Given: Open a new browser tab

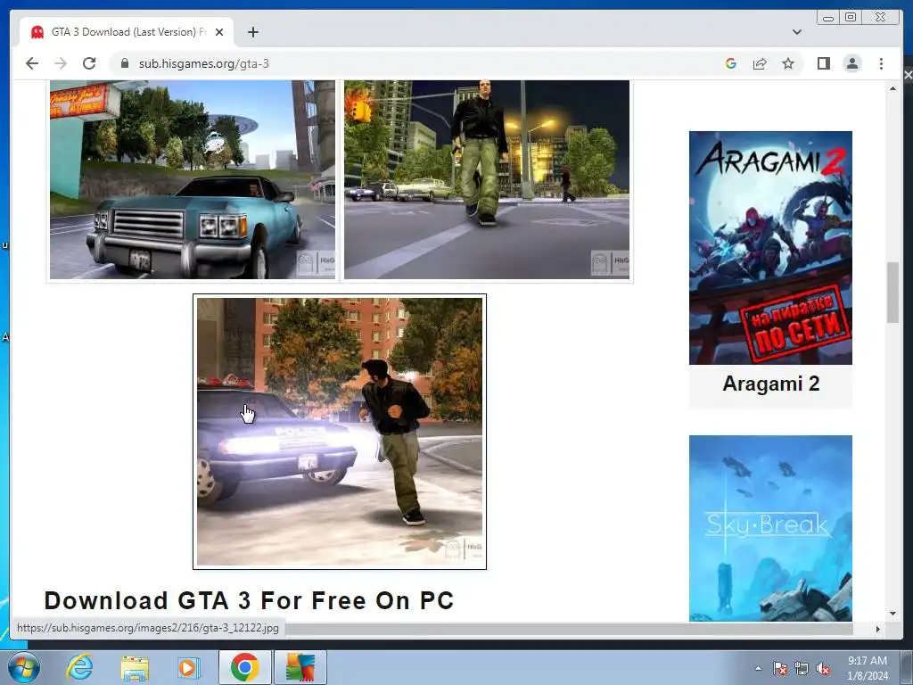Looking at the screenshot, I should click(252, 32).
